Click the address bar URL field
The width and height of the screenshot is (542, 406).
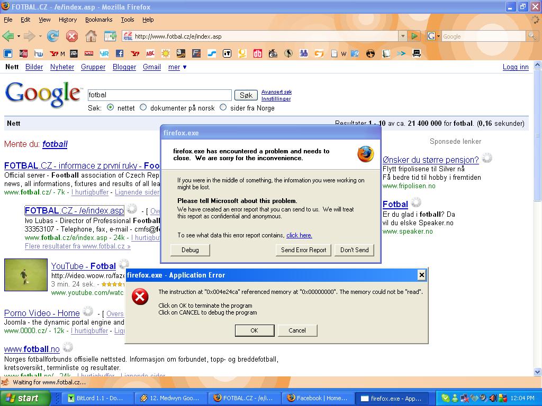[260, 36]
